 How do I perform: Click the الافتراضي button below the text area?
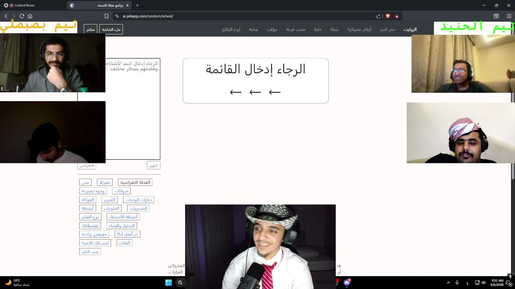click(87, 165)
